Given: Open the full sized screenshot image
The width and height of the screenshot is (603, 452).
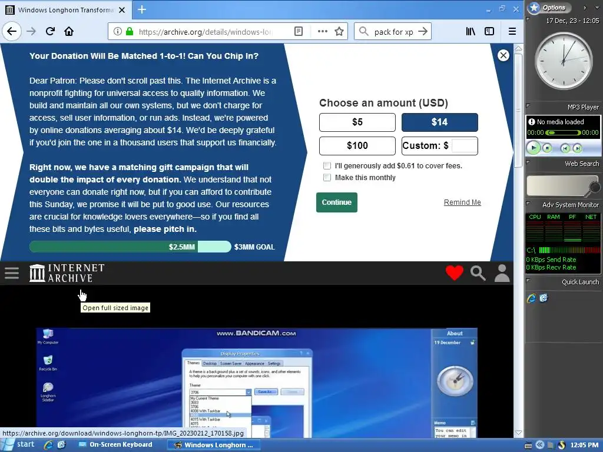Looking at the screenshot, I should point(257,383).
